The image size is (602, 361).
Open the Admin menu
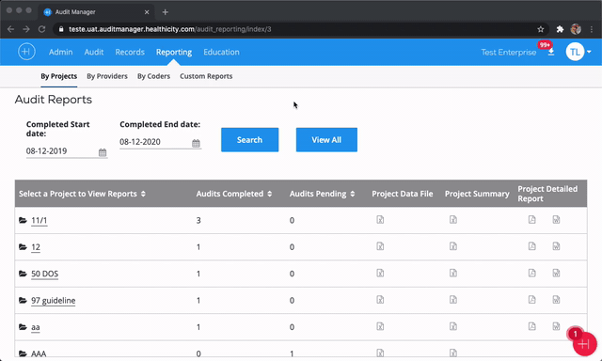pos(60,52)
